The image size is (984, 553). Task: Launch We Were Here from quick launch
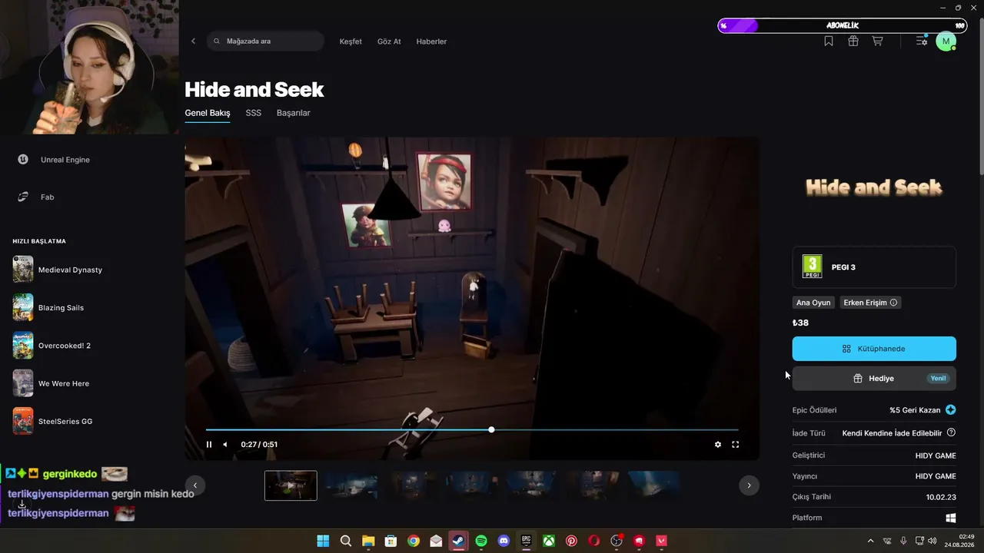[x=52, y=383]
